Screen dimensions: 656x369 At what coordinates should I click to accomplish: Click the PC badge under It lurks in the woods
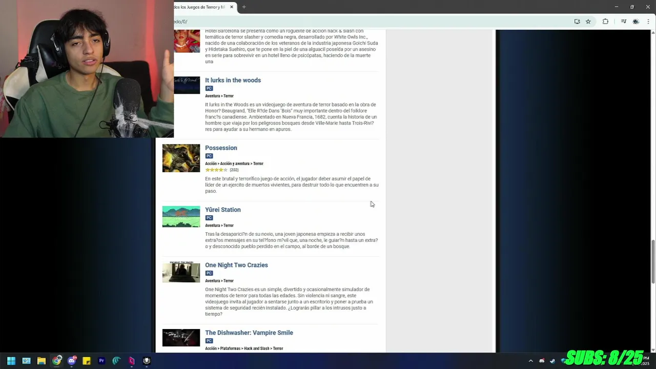tap(209, 89)
